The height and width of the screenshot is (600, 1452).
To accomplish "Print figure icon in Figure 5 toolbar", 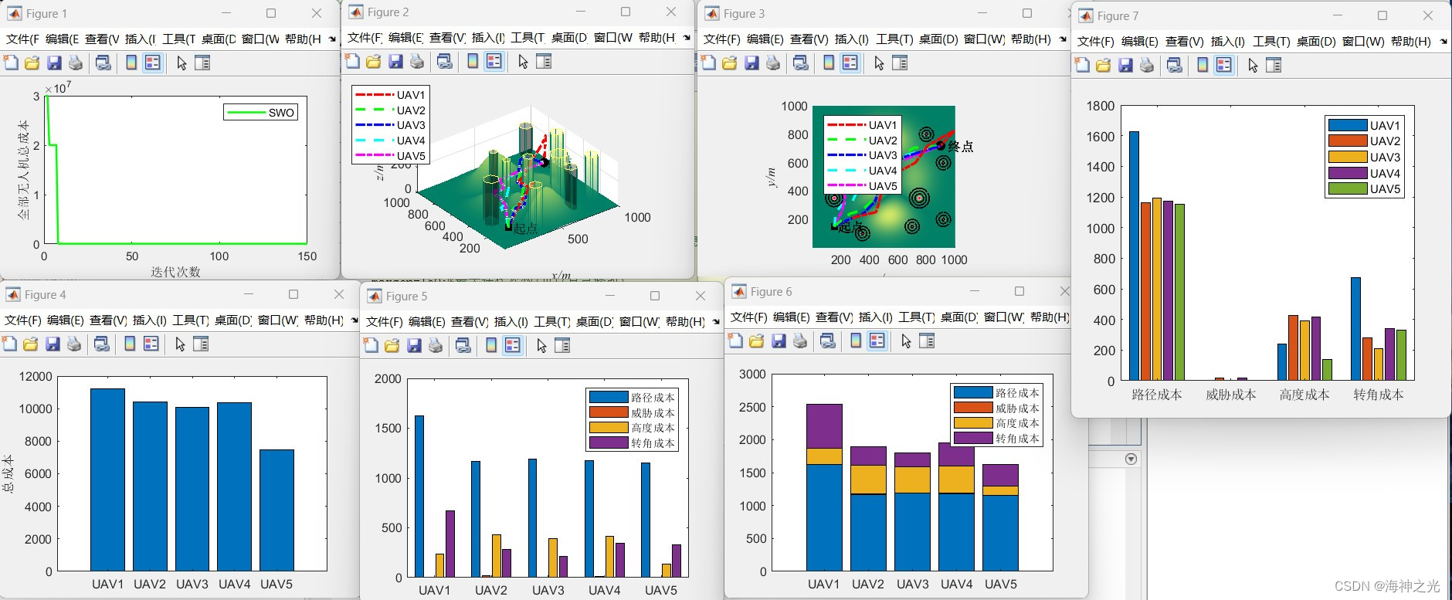I will click(436, 345).
